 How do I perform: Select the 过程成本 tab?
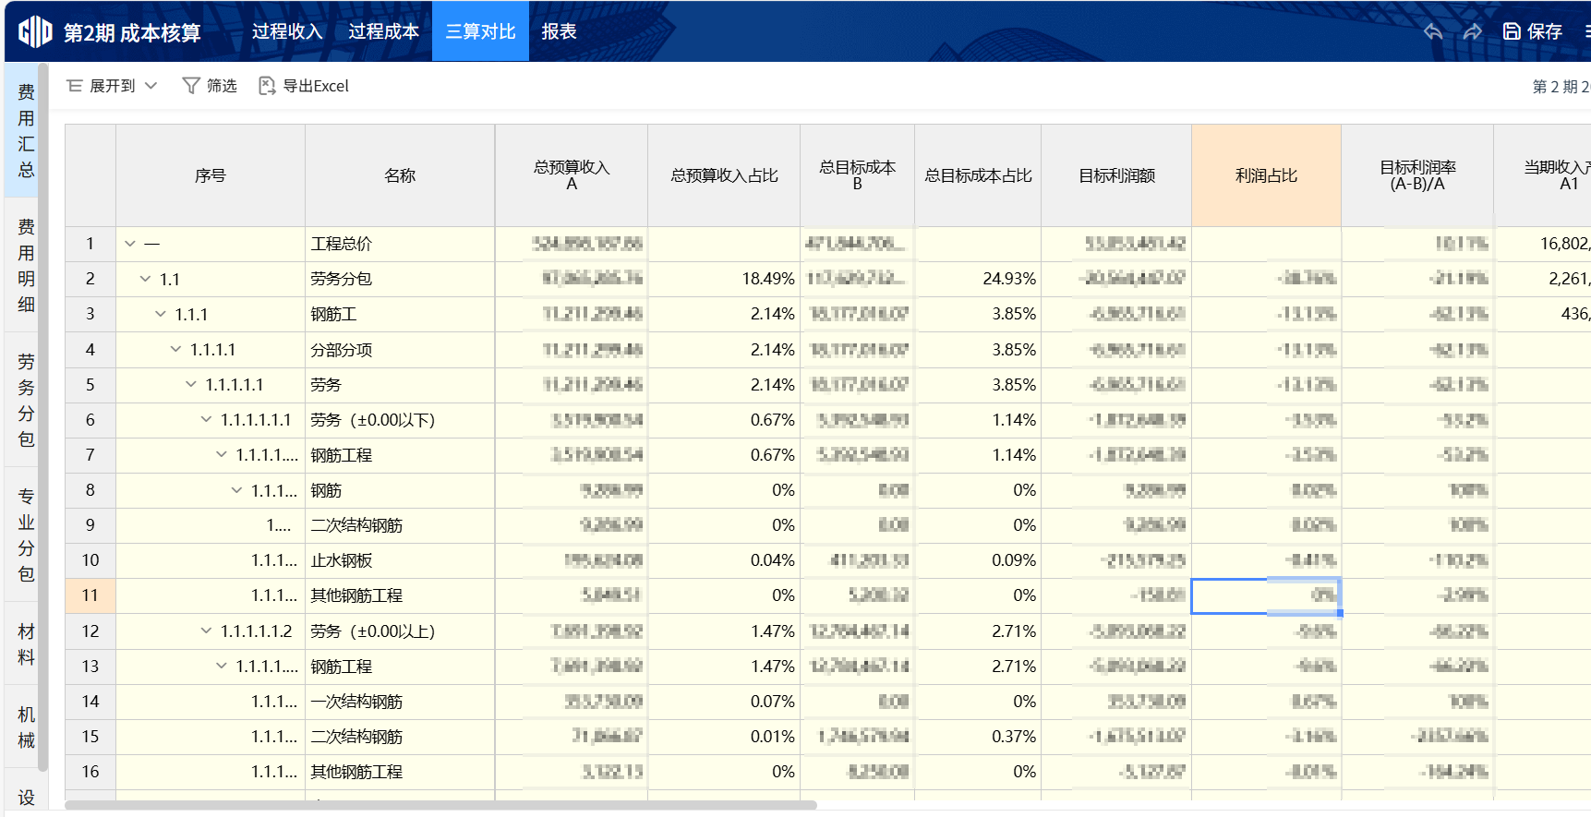(383, 31)
